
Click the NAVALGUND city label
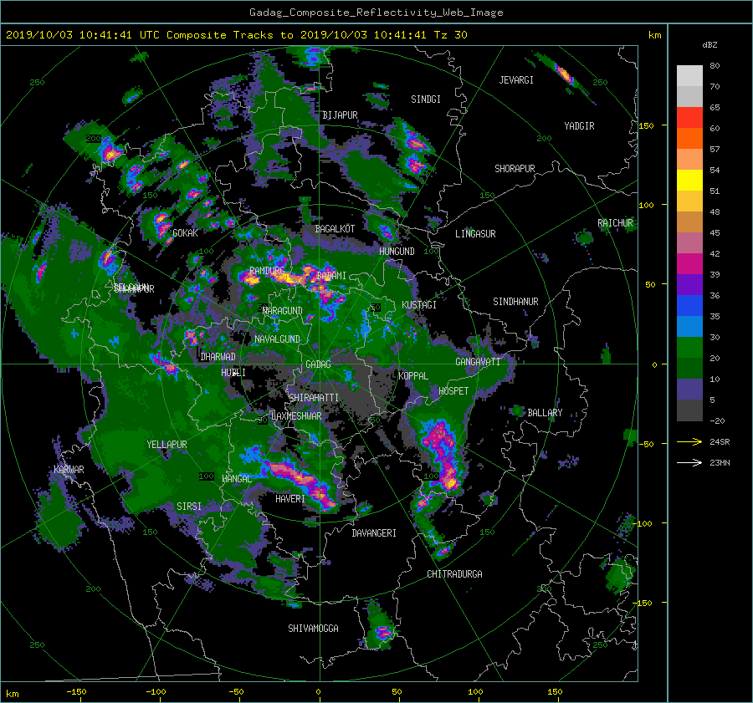[277, 339]
